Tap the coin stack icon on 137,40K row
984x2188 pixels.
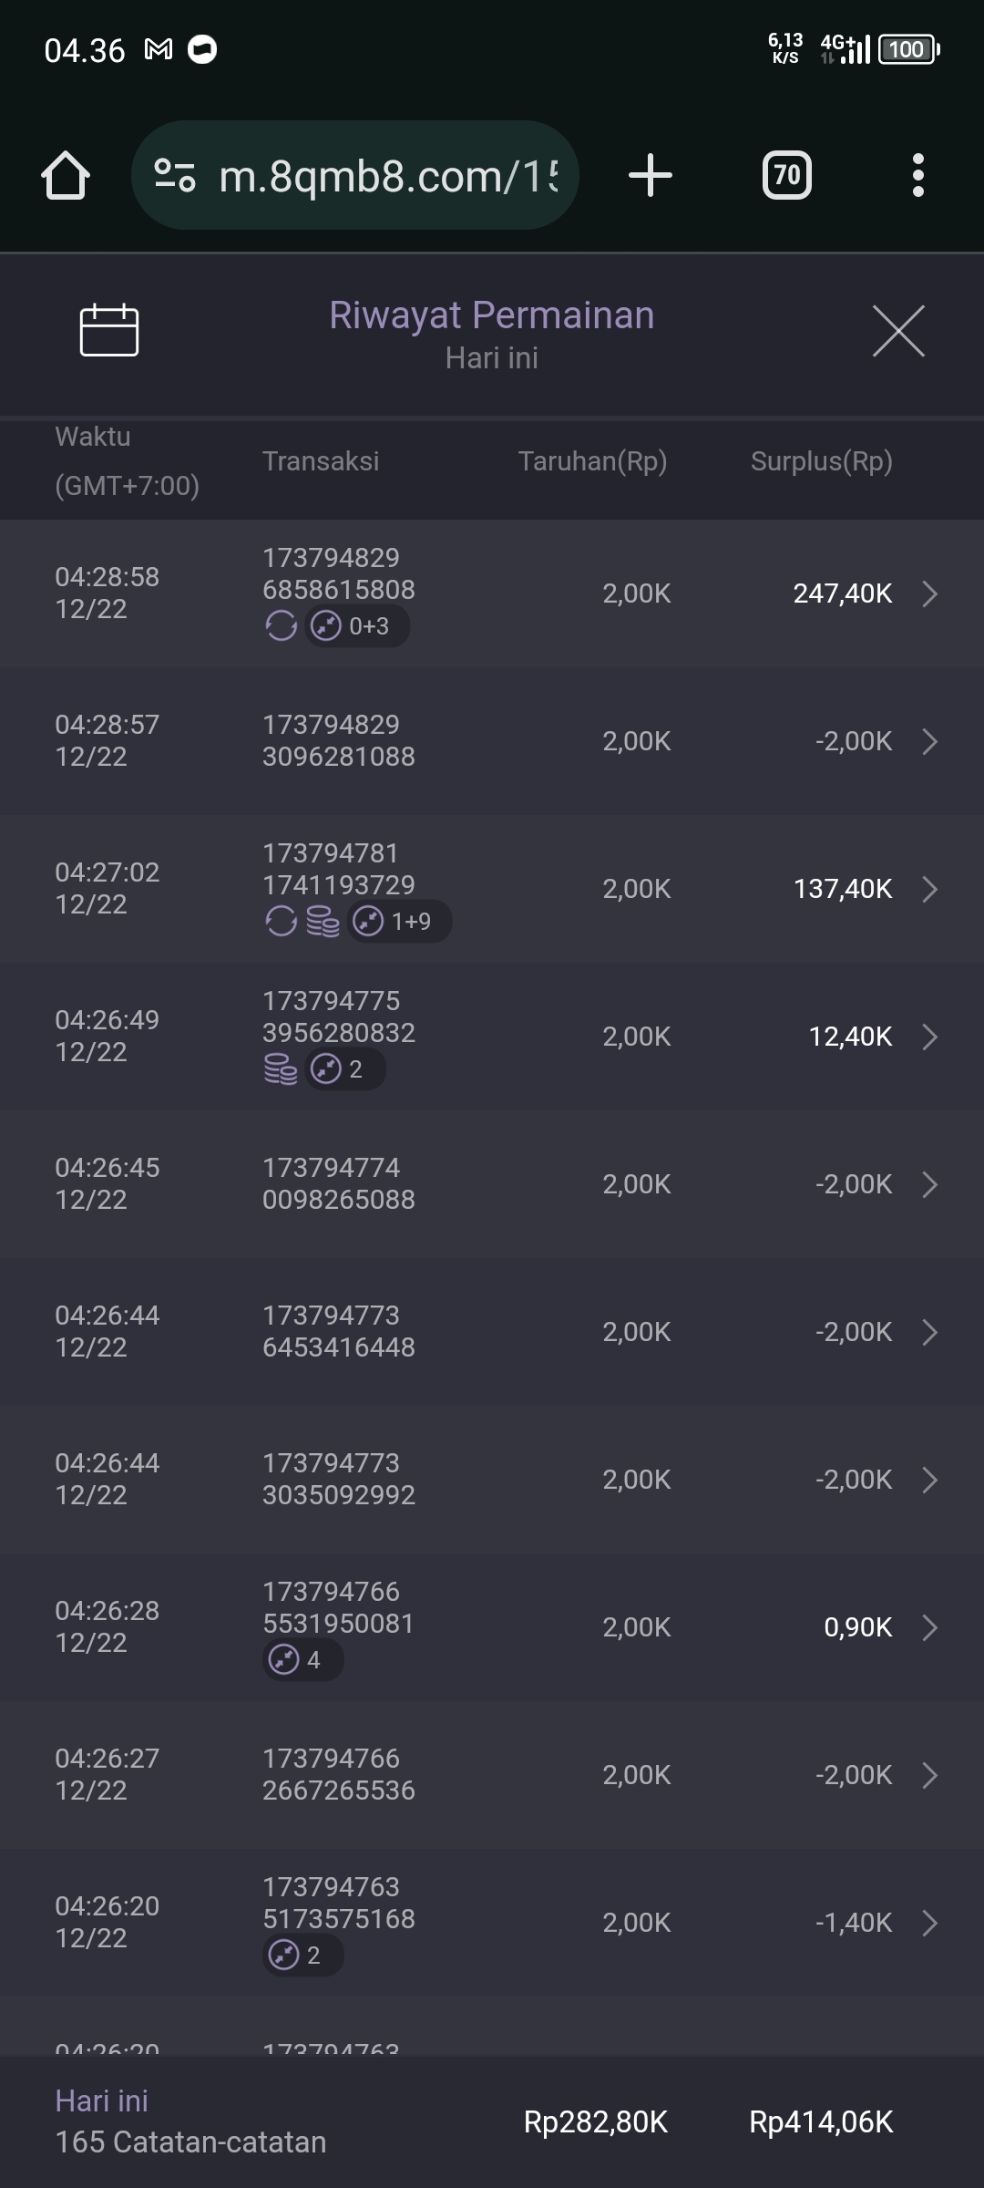(323, 922)
